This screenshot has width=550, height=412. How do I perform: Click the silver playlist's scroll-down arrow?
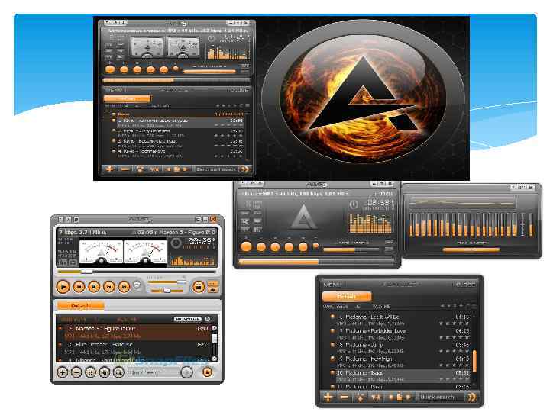click(215, 359)
